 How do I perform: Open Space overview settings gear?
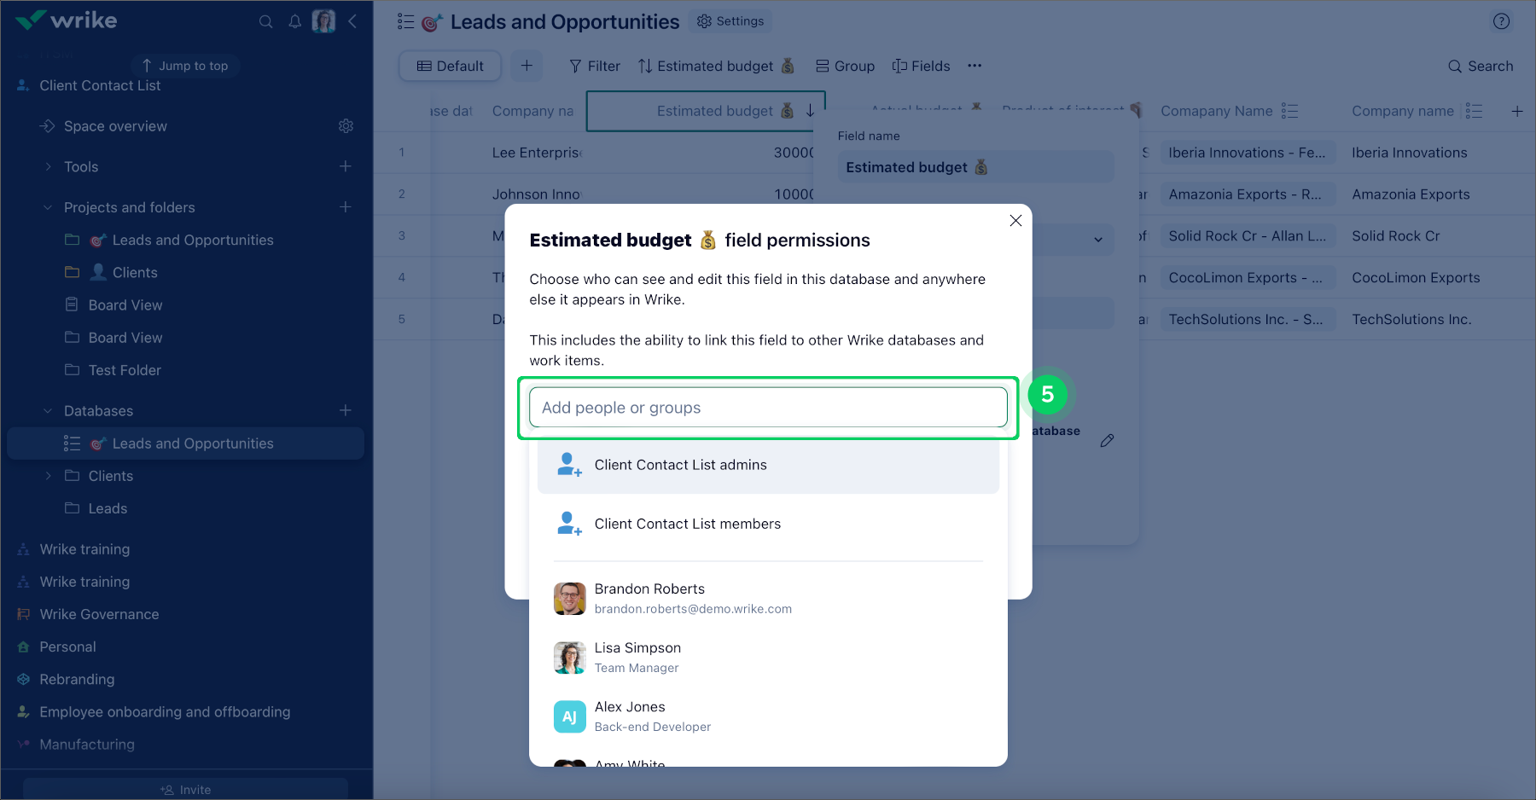tap(346, 126)
